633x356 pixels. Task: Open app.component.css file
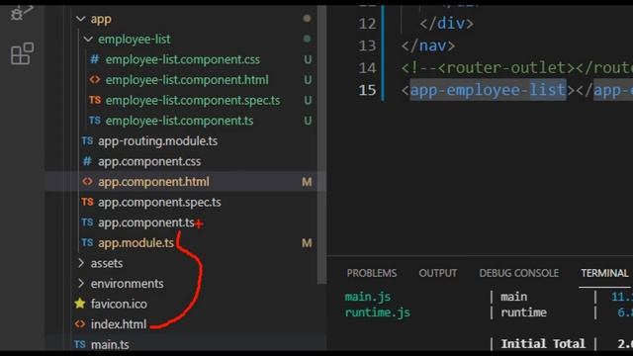click(x=149, y=161)
